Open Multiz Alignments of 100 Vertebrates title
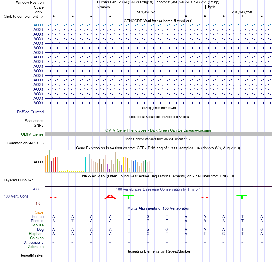The width and height of the screenshot is (272, 262). [x=158, y=208]
